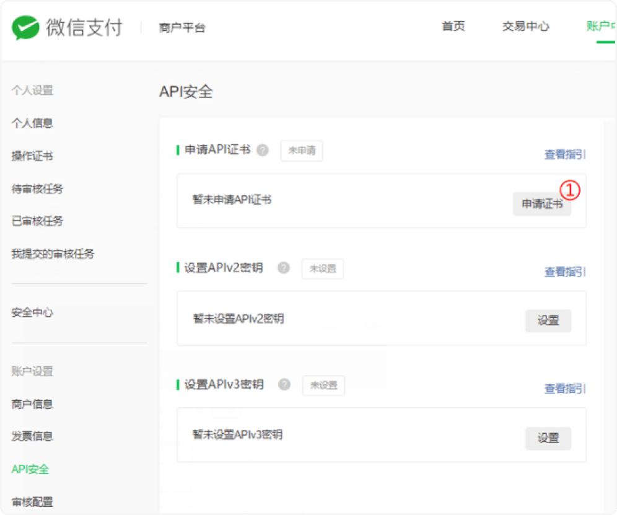
Task: Click 设置 button for APIv2密钥
Action: [x=548, y=321]
